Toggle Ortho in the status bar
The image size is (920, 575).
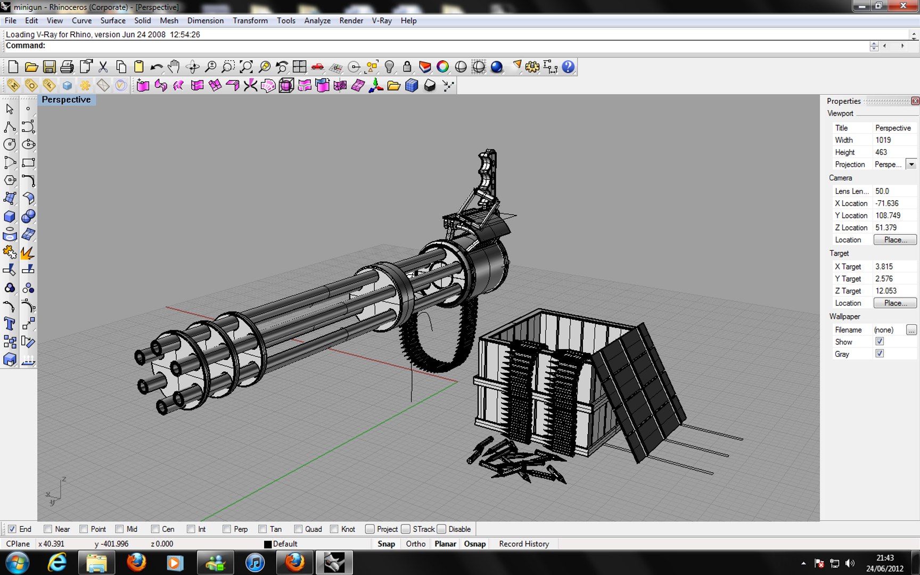click(416, 544)
